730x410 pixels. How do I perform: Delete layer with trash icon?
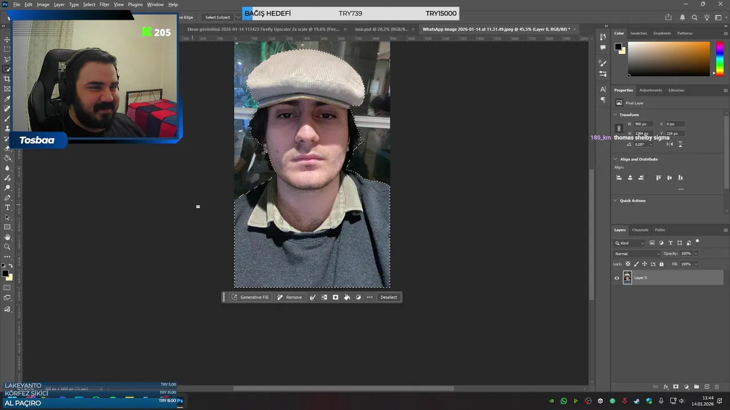(x=717, y=387)
